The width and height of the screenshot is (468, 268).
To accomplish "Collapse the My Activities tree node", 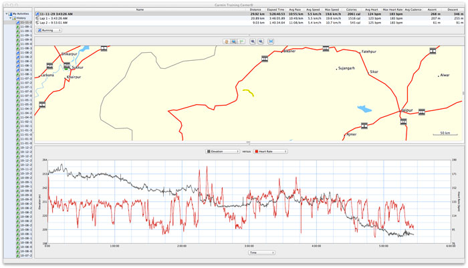I will pos(7,14).
